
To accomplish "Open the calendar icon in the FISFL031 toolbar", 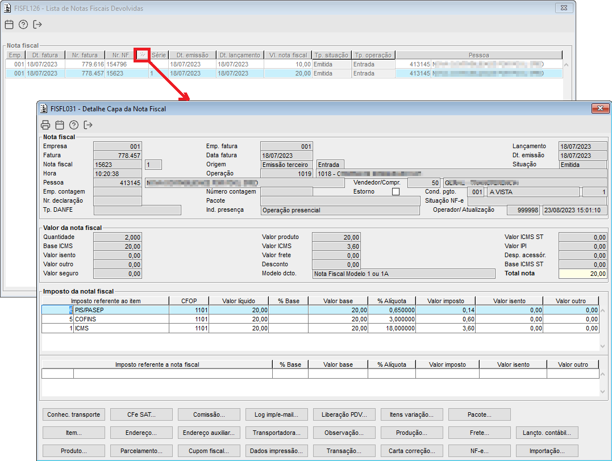I will pyautogui.click(x=60, y=125).
